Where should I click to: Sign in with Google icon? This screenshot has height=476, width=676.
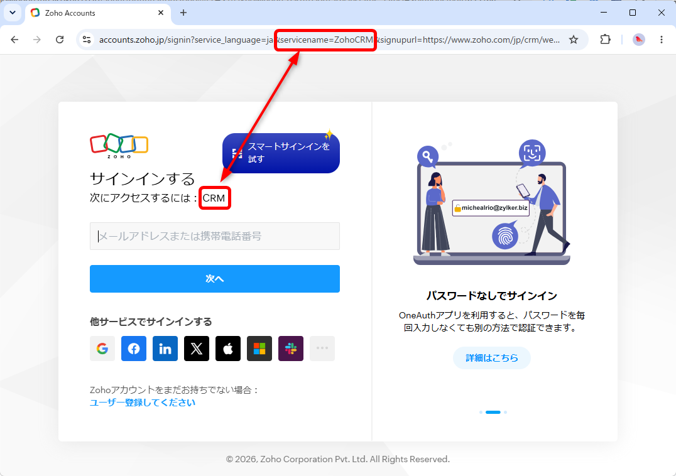click(102, 349)
